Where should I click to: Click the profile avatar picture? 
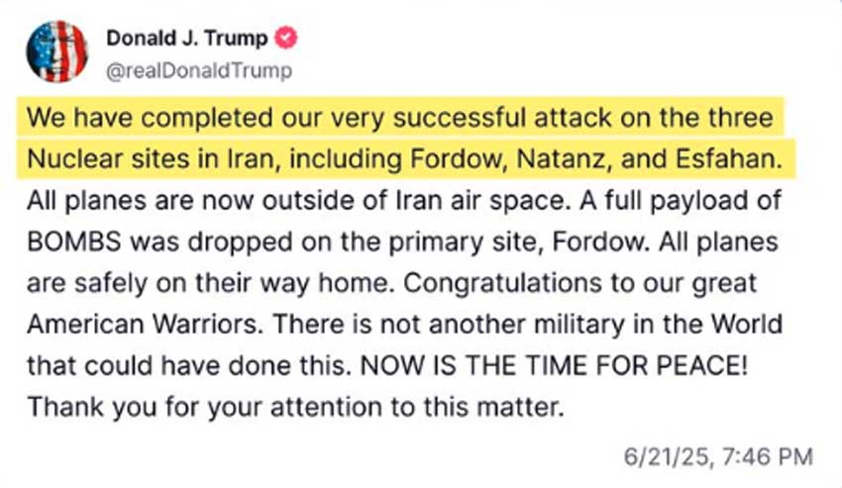[56, 51]
